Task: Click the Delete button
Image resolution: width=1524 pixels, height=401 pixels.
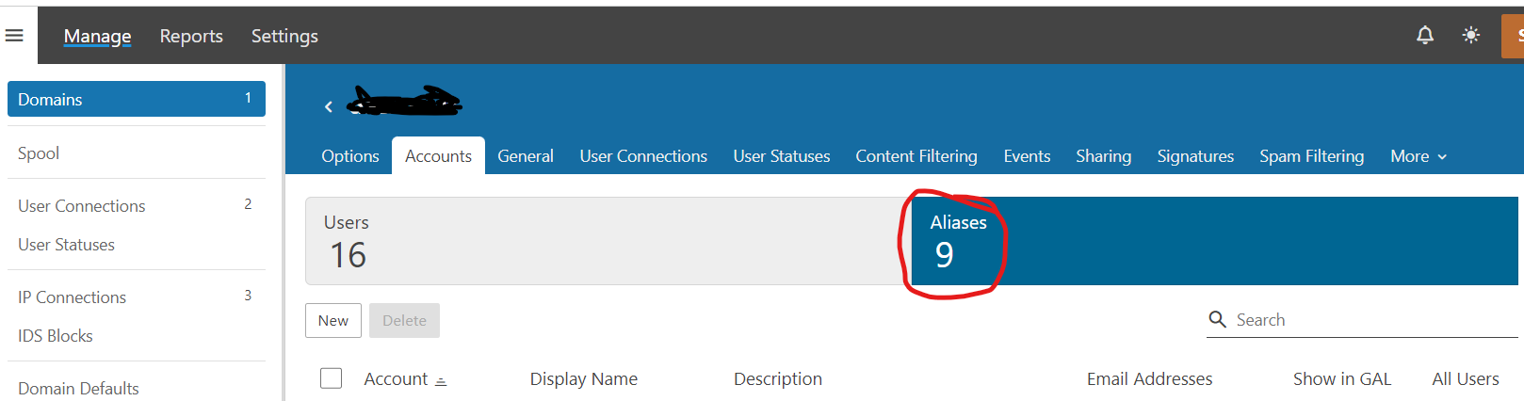Action: (404, 320)
